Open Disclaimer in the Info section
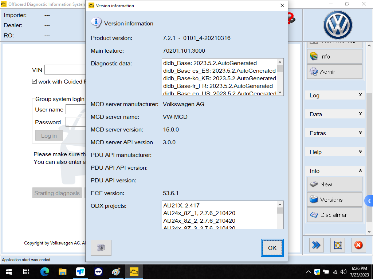Image resolution: width=373 pixels, height=279 pixels. pos(335,215)
